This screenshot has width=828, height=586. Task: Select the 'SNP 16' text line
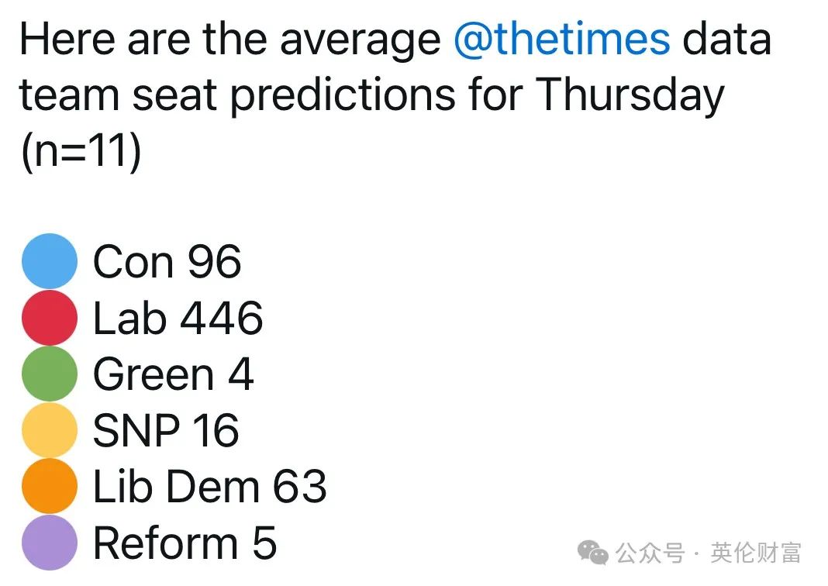coord(166,430)
